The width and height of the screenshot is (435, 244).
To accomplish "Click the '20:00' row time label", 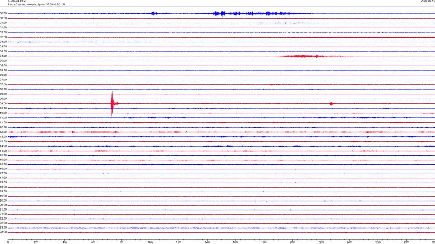I will pyautogui.click(x=3, y=201).
